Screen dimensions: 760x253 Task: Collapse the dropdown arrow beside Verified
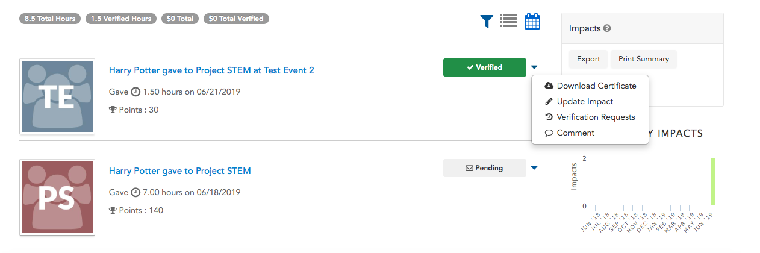[534, 67]
